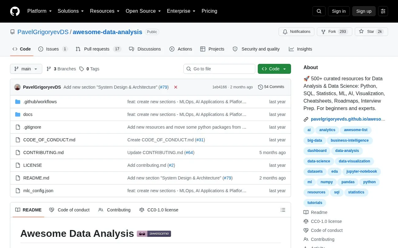The height and width of the screenshot is (248, 398).
Task: Open the search magnifier button
Action: point(319,11)
